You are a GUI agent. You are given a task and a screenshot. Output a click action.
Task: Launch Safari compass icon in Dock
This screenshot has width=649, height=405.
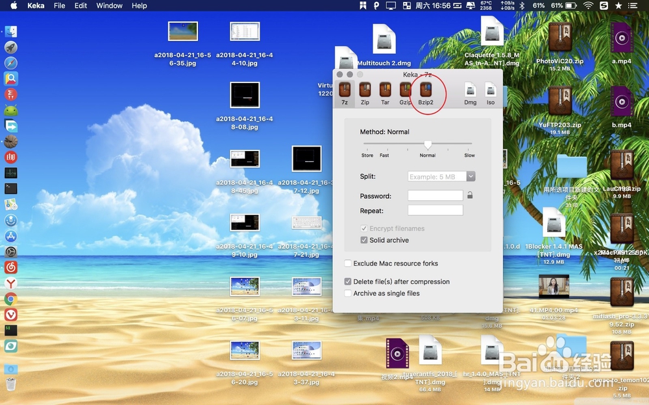point(11,63)
